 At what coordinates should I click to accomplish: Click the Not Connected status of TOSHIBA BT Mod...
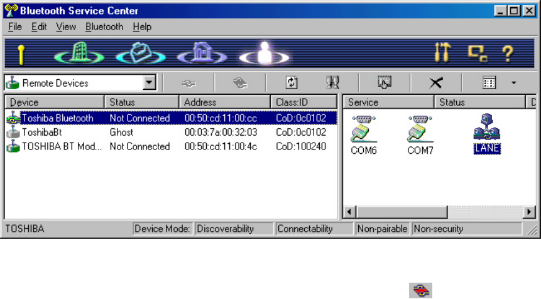(139, 146)
